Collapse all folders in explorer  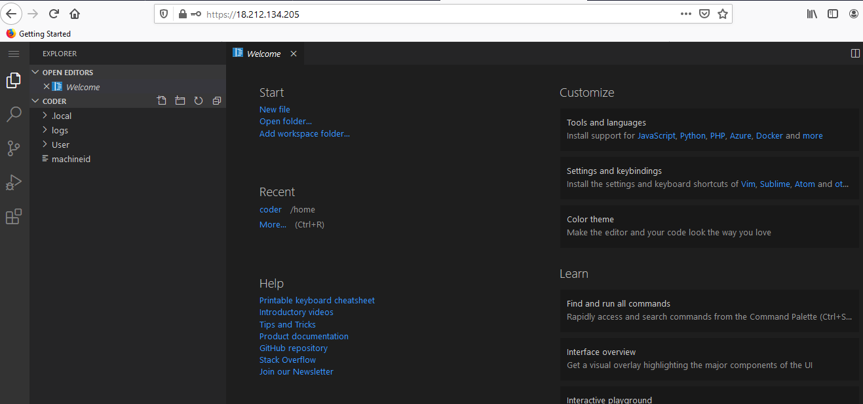[217, 101]
